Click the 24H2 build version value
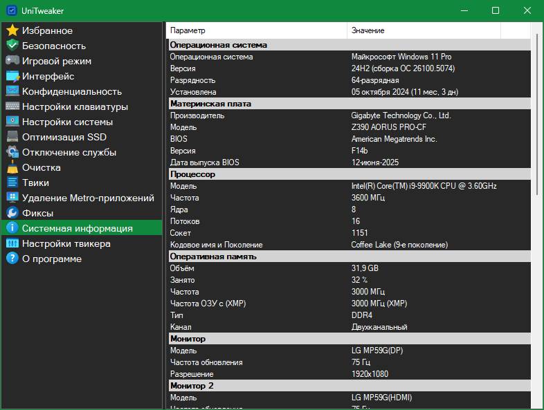 (403, 68)
